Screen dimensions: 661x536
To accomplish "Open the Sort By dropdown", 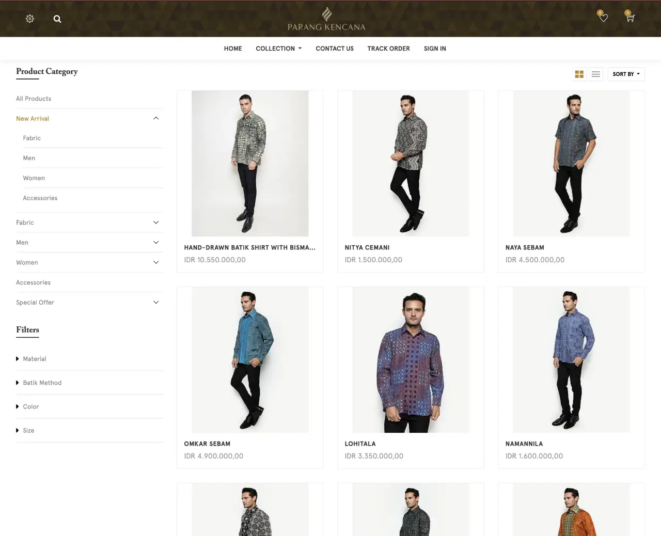I will (x=626, y=74).
